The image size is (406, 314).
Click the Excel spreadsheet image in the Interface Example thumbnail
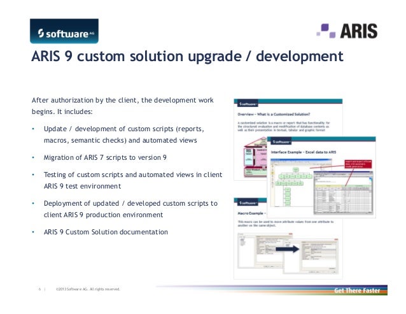tap(344, 192)
